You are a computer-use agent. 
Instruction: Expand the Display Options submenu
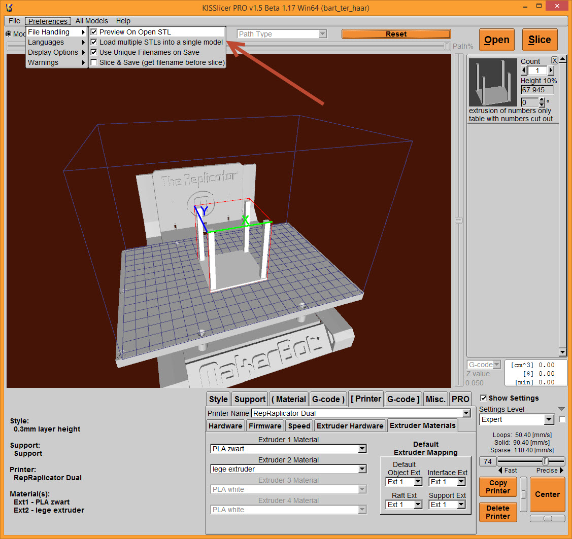(x=56, y=52)
